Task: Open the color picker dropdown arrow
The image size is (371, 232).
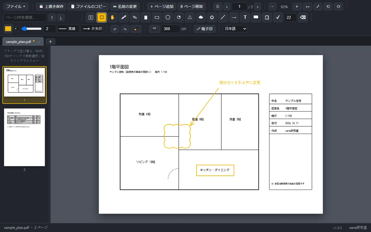Action: (x=17, y=29)
